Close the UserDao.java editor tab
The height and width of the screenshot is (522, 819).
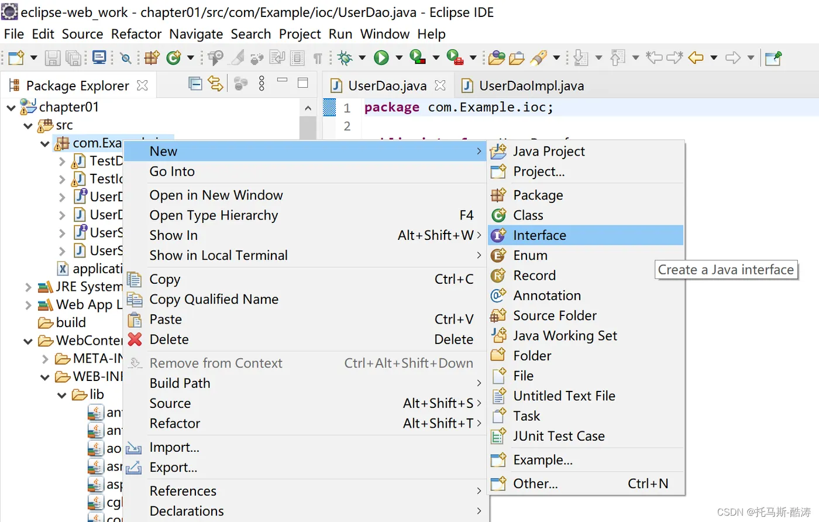(x=441, y=85)
